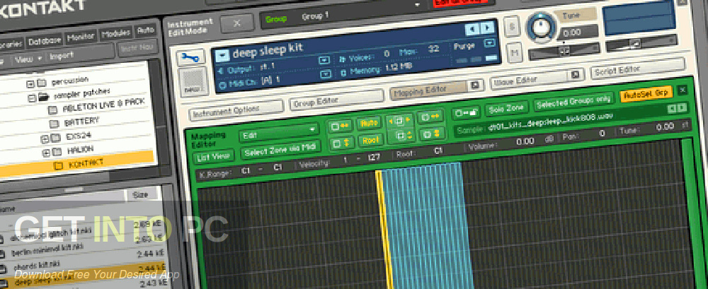Click the Tune knob
Image resolution: width=708 pixels, height=289 pixels.
pyautogui.click(x=542, y=26)
